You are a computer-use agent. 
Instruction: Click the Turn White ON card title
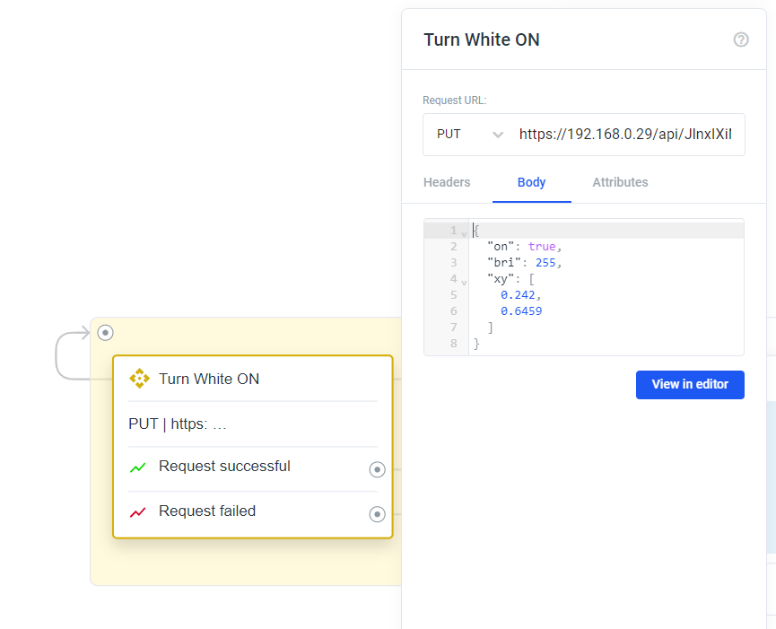[x=209, y=379]
